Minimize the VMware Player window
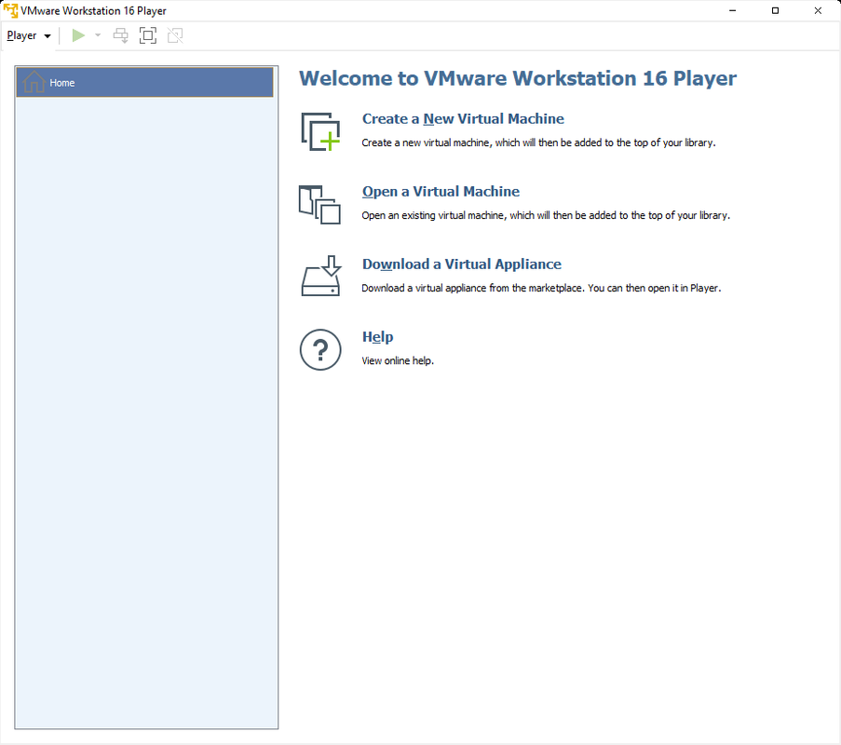Screen dimensions: 841x745 (733, 11)
